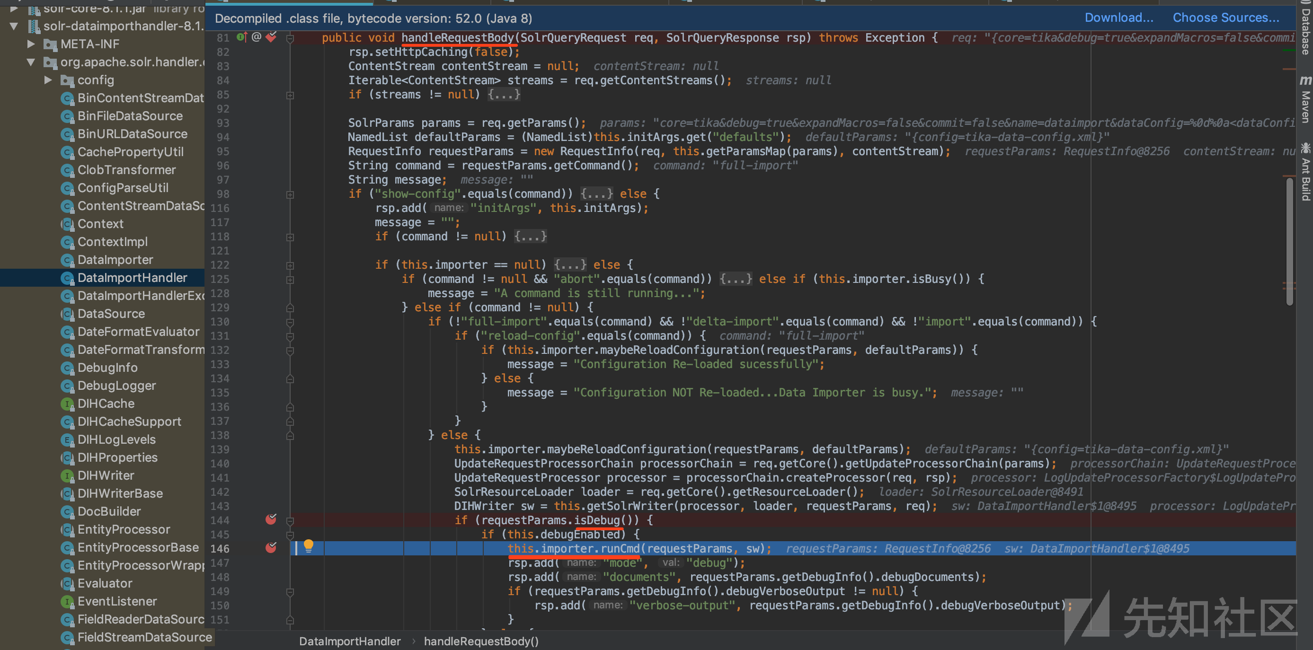
Task: Select the BinURLDataSource class icon
Action: 67,134
